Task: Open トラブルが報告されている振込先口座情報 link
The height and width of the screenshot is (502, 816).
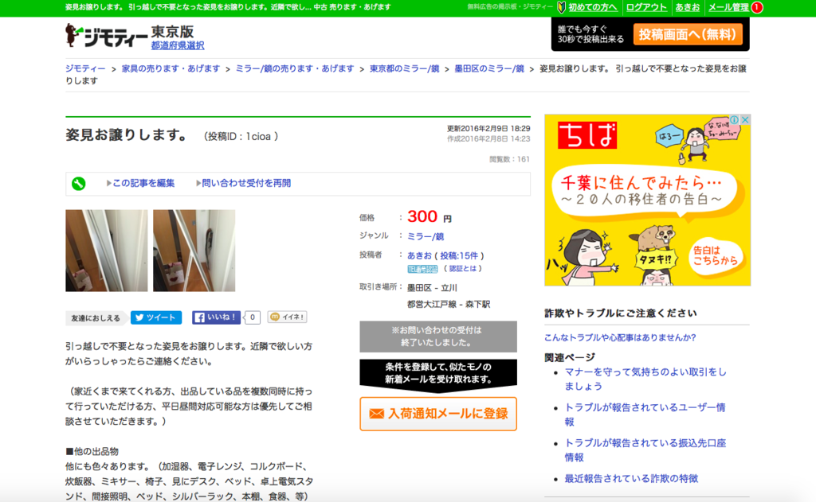Action: pos(645,450)
